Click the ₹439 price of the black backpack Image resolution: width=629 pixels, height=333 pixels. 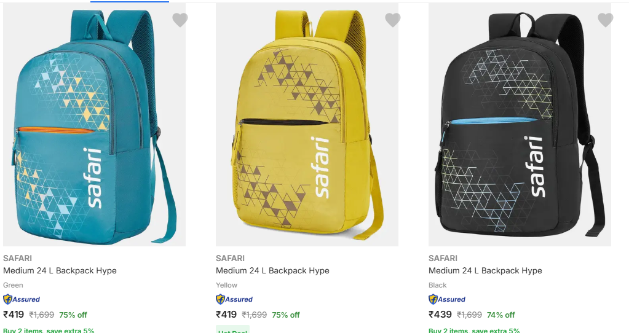[440, 315]
